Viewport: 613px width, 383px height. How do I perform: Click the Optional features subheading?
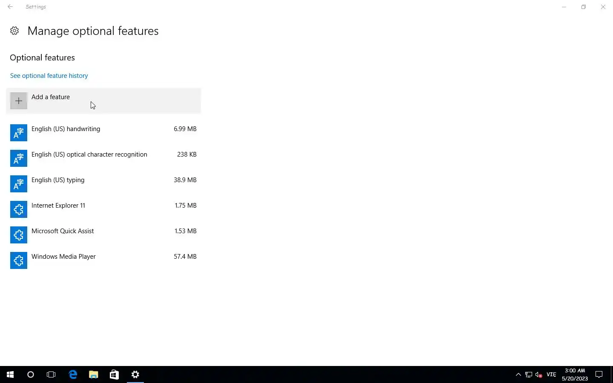click(42, 57)
